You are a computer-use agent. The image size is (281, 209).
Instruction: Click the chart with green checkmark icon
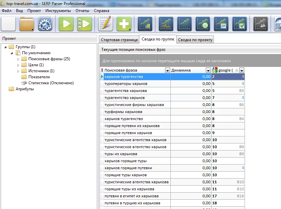pos(240,24)
